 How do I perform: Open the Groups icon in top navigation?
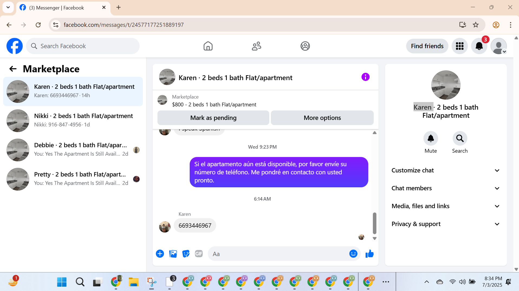(305, 46)
